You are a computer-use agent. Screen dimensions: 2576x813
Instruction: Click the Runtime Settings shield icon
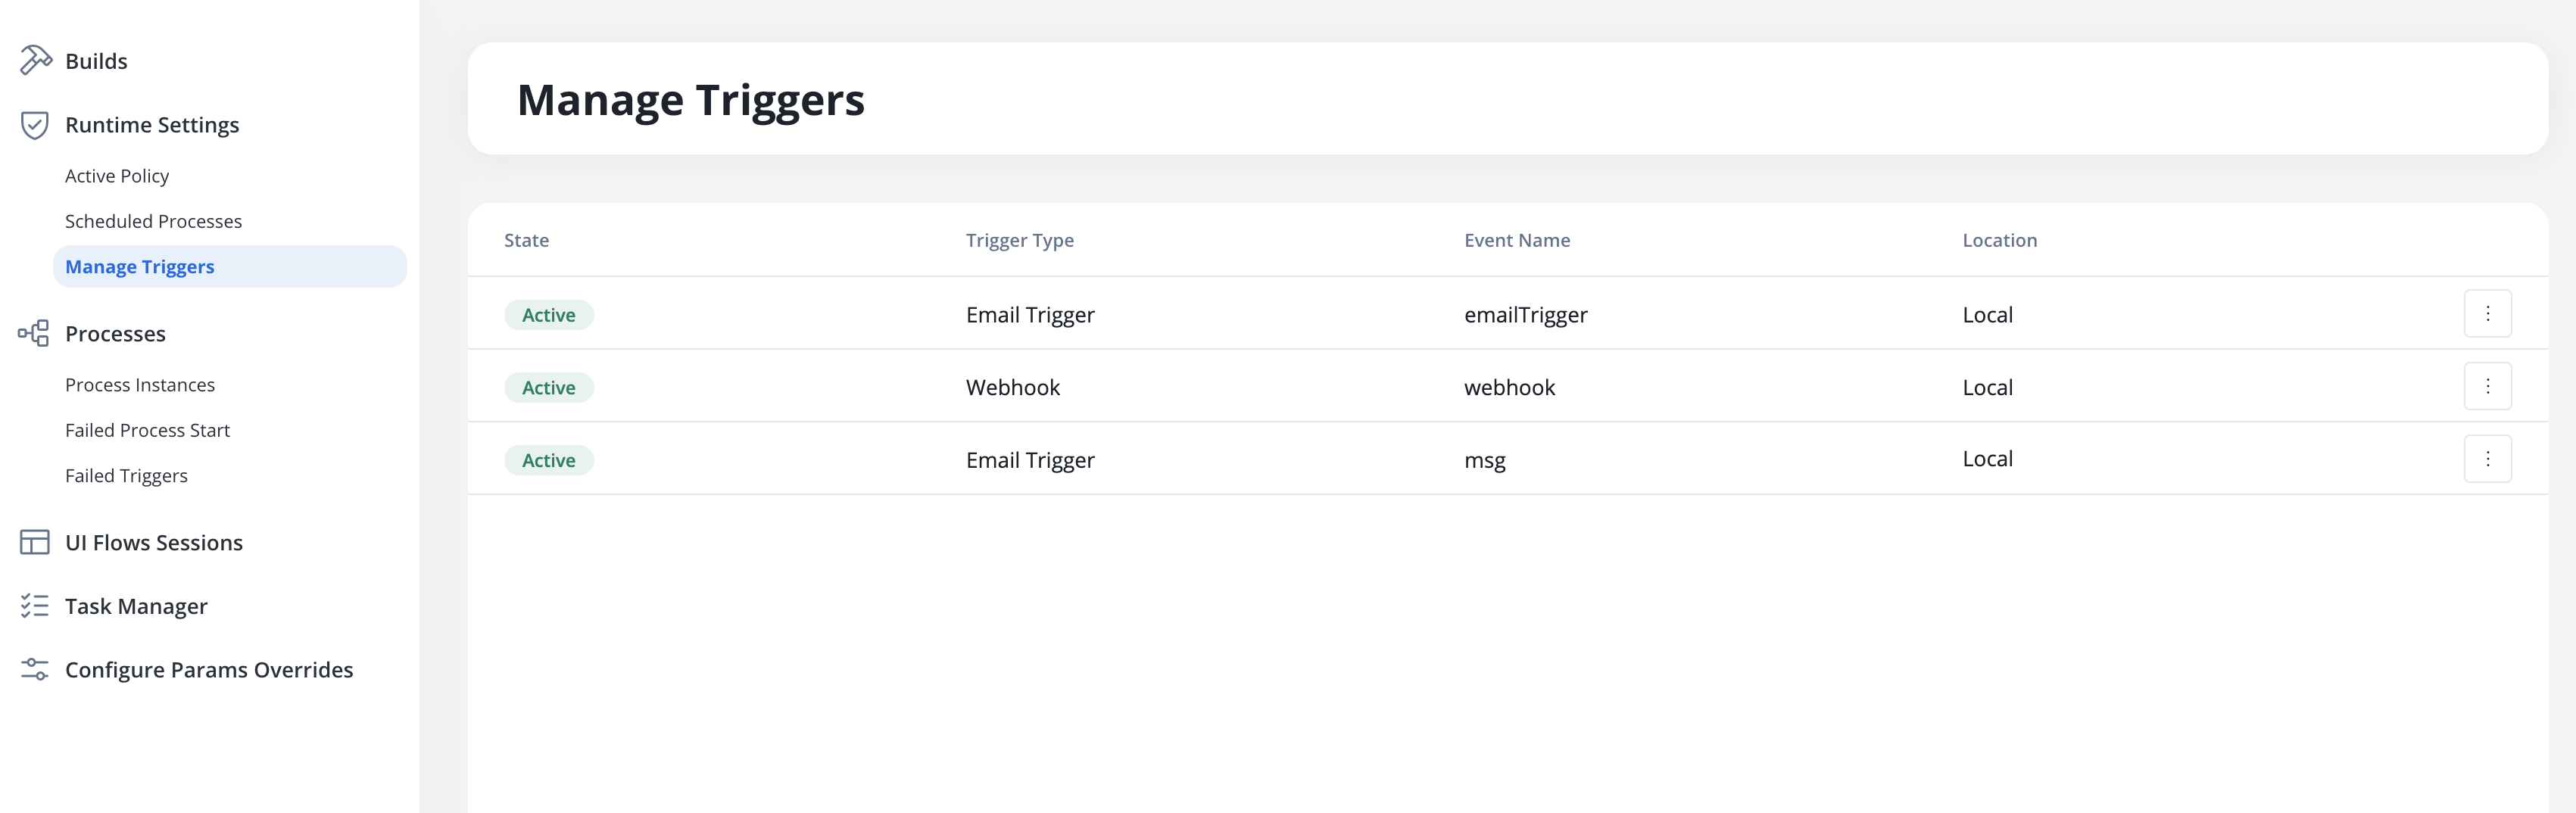(35, 125)
